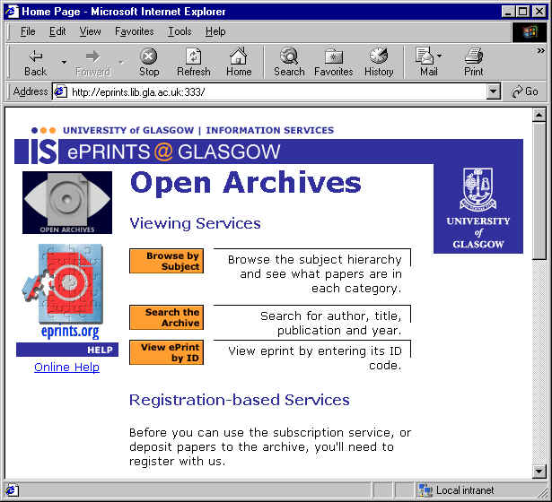This screenshot has width=552, height=502.
Task: Click the Windows logo throbber icon
Action: [530, 32]
